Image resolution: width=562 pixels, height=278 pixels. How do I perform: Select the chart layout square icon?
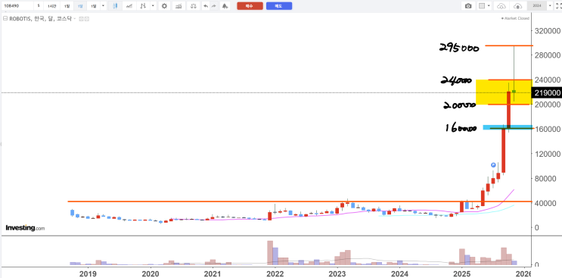click(x=482, y=6)
